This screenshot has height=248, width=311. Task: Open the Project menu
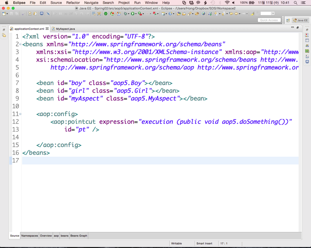pyautogui.click(x=124, y=3)
